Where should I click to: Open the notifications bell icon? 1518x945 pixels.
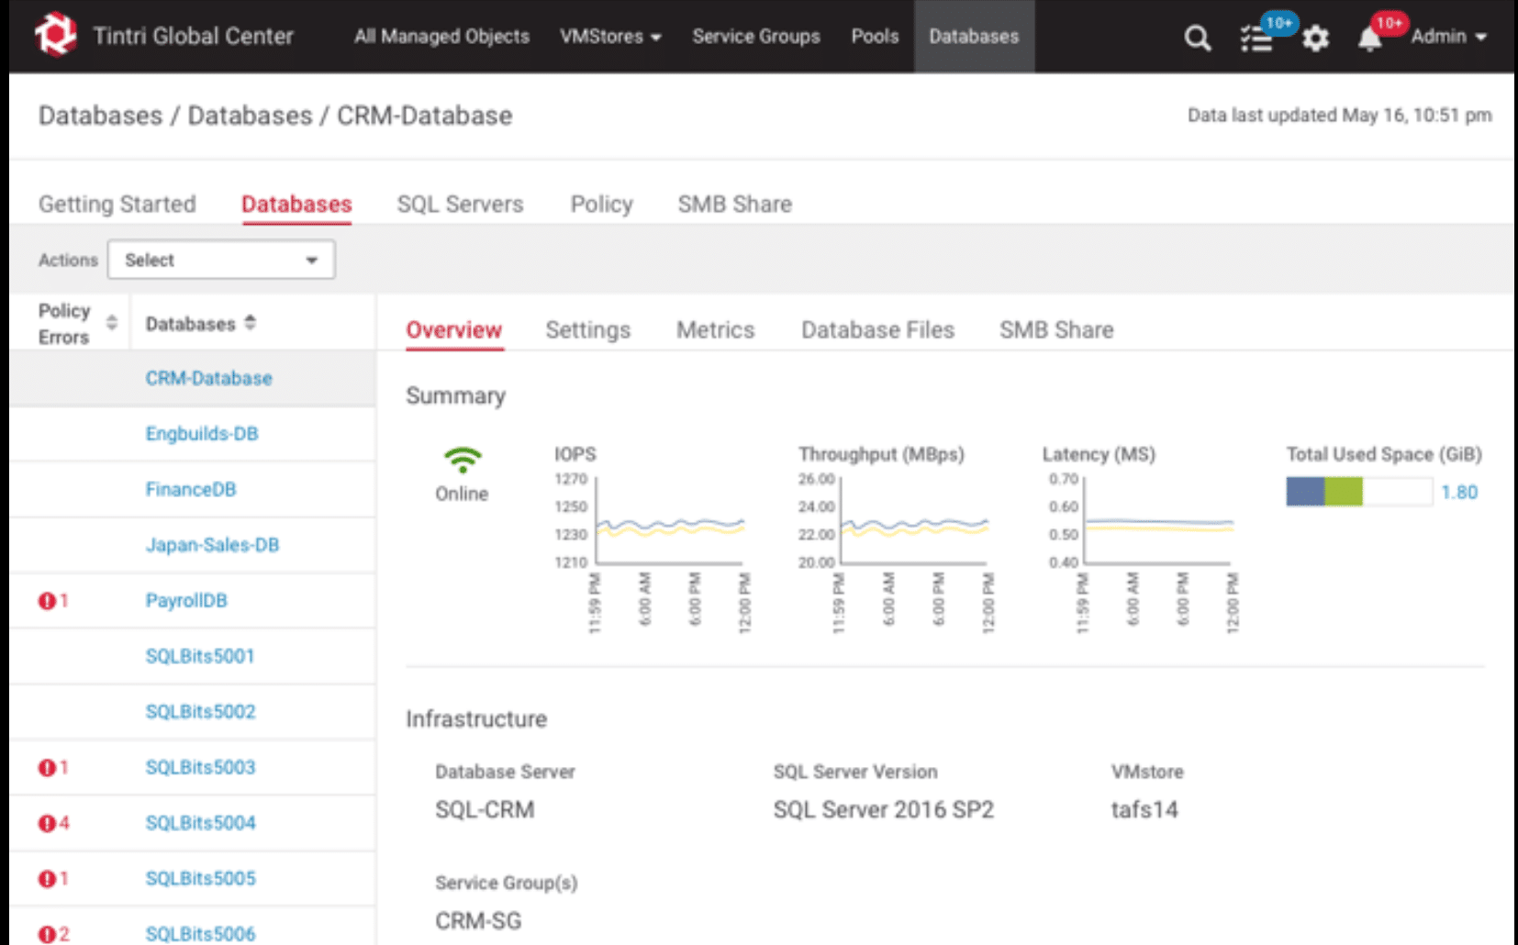coord(1369,39)
